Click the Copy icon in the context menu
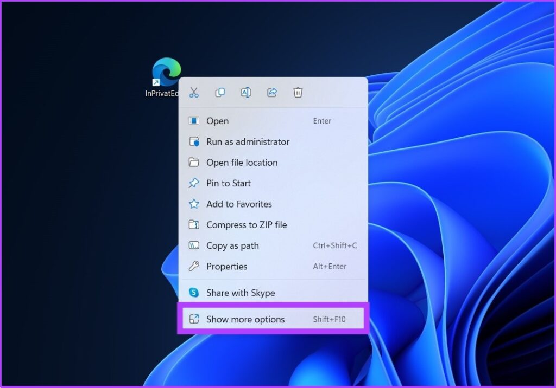The height and width of the screenshot is (388, 556). click(219, 92)
